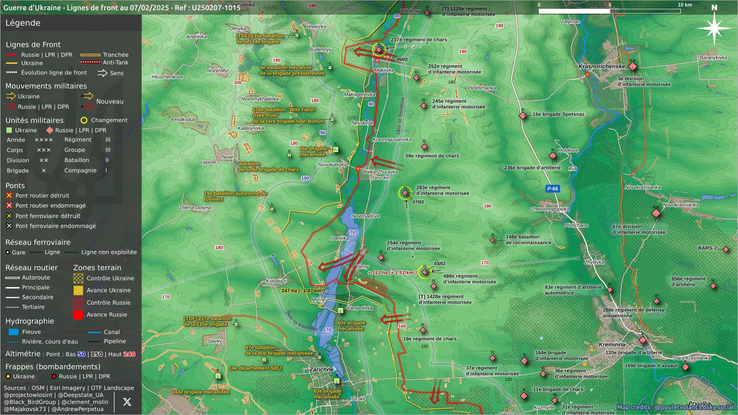Click the pink Russie unit diamond in legend

tap(50, 130)
